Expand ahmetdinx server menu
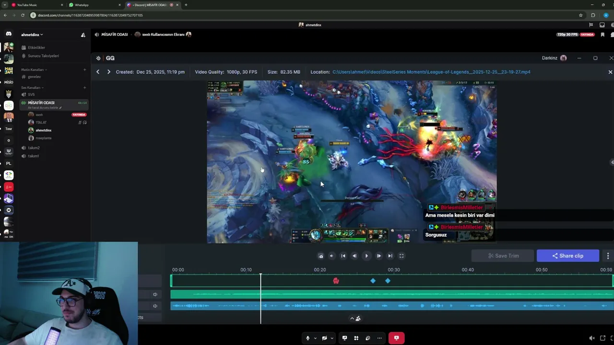Image resolution: width=614 pixels, height=345 pixels. [32, 34]
